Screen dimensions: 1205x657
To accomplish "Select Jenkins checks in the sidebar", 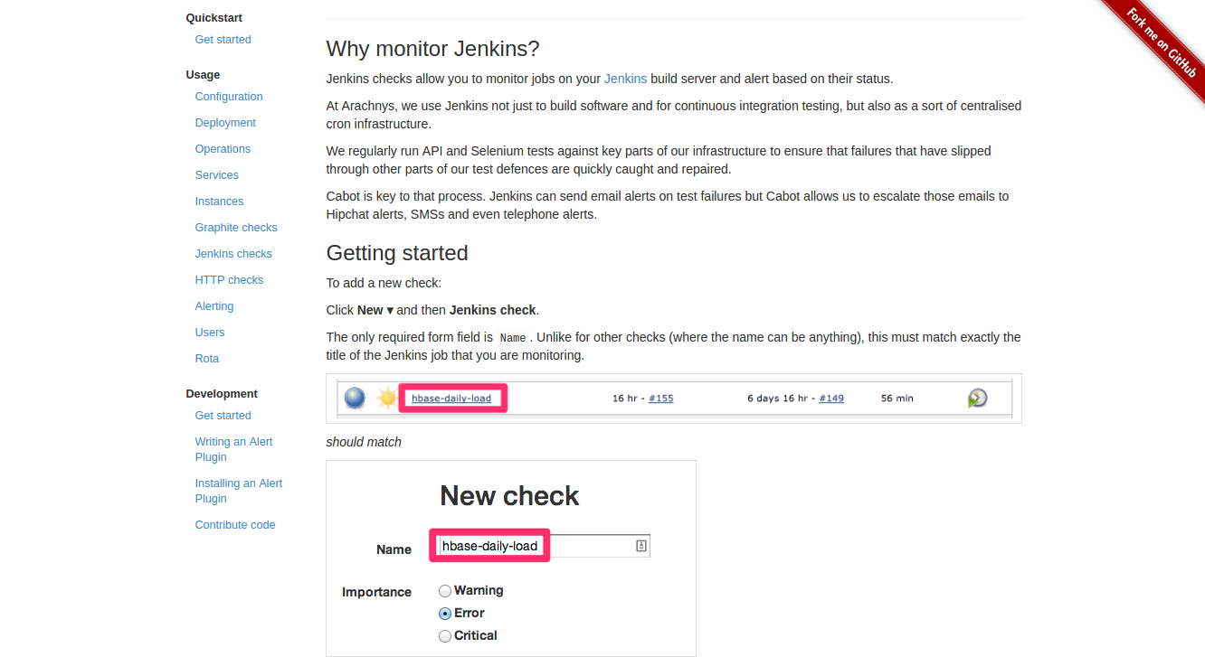I will (x=233, y=254).
